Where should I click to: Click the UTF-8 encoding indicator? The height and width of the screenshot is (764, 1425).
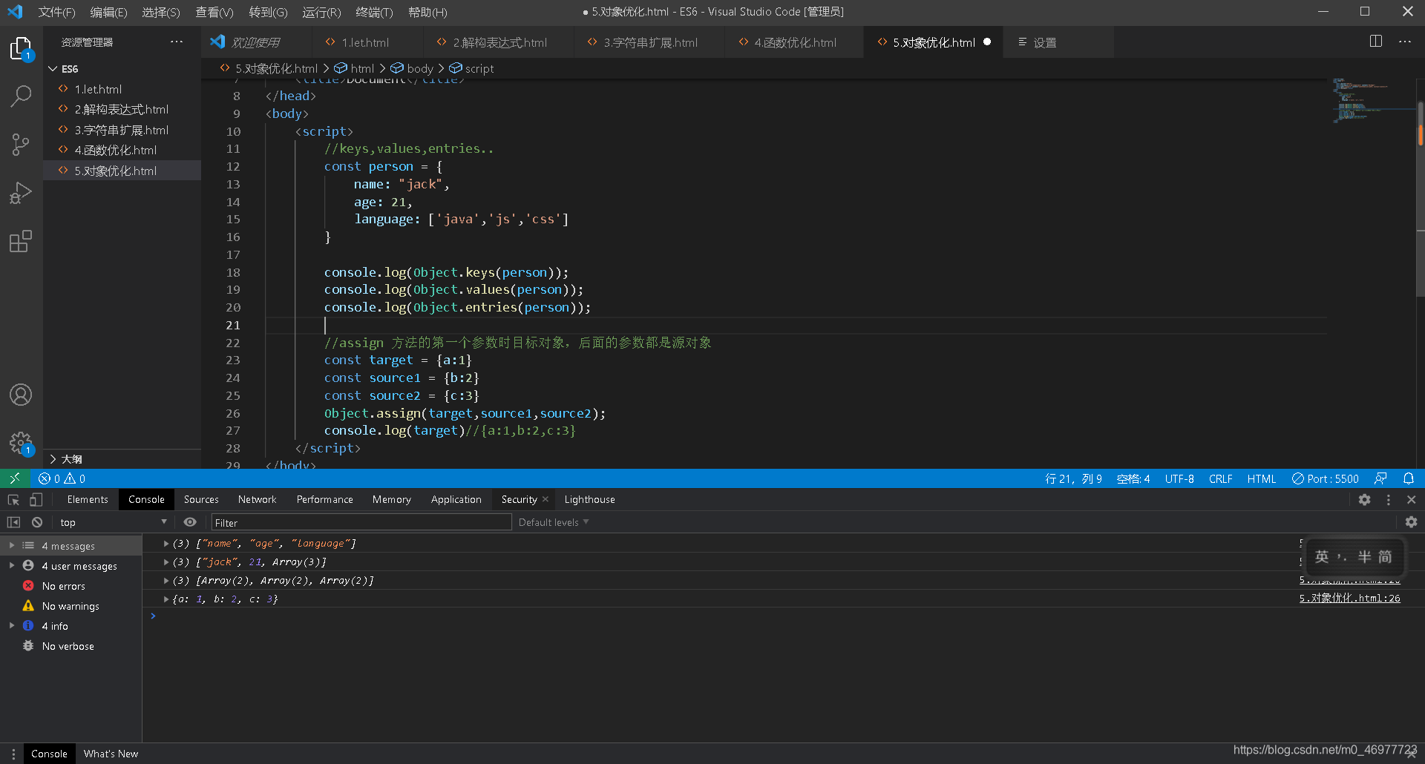pos(1179,478)
